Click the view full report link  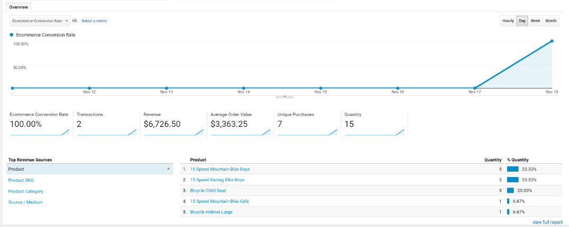547,222
